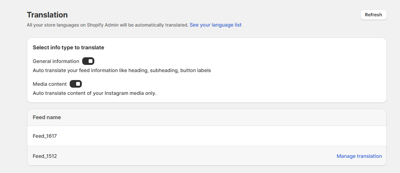Click the Select info type to translate heading

coord(68,47)
